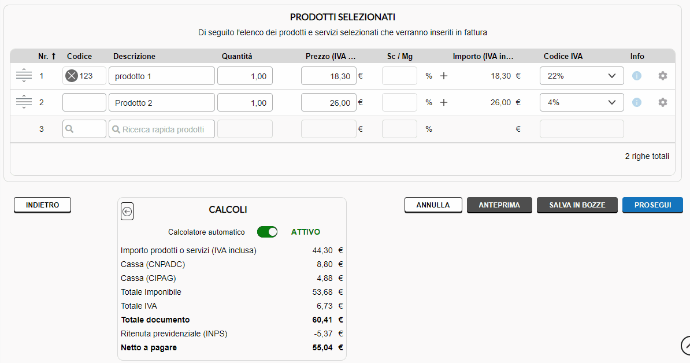Click the Importo (IVA in... column header
690x363 pixels.
tap(483, 56)
